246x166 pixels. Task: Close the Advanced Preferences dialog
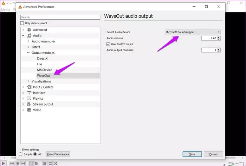(x=219, y=7)
